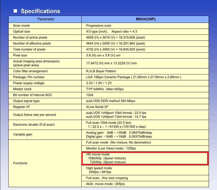The width and height of the screenshot is (217, 190).
Task: Click the Analog gain -9dB ~ +30dB line
Action: click(119, 133)
